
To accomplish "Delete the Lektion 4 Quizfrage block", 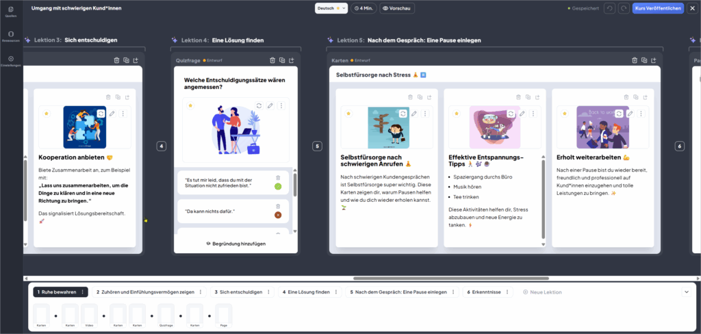I will 272,60.
